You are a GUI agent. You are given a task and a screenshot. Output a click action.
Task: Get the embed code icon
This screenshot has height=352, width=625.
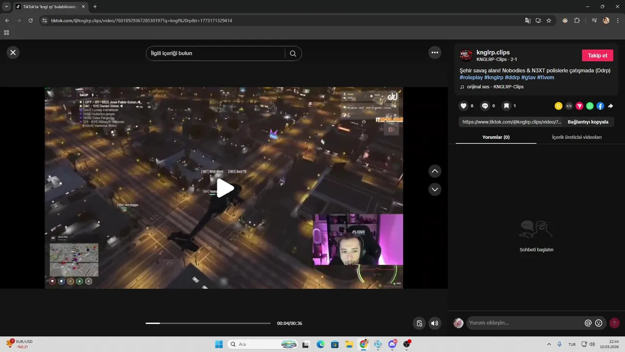pos(569,106)
